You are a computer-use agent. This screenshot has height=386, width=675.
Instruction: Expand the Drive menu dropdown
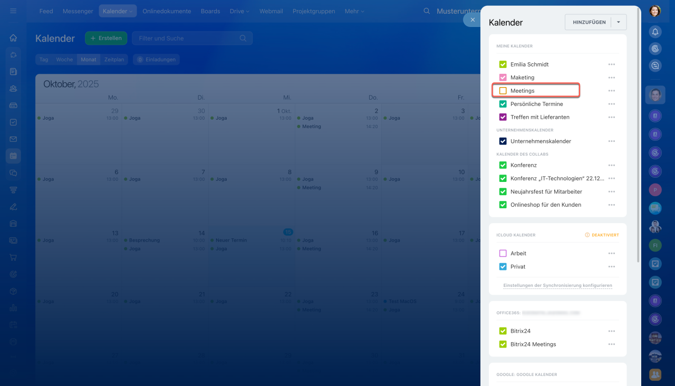(x=239, y=11)
